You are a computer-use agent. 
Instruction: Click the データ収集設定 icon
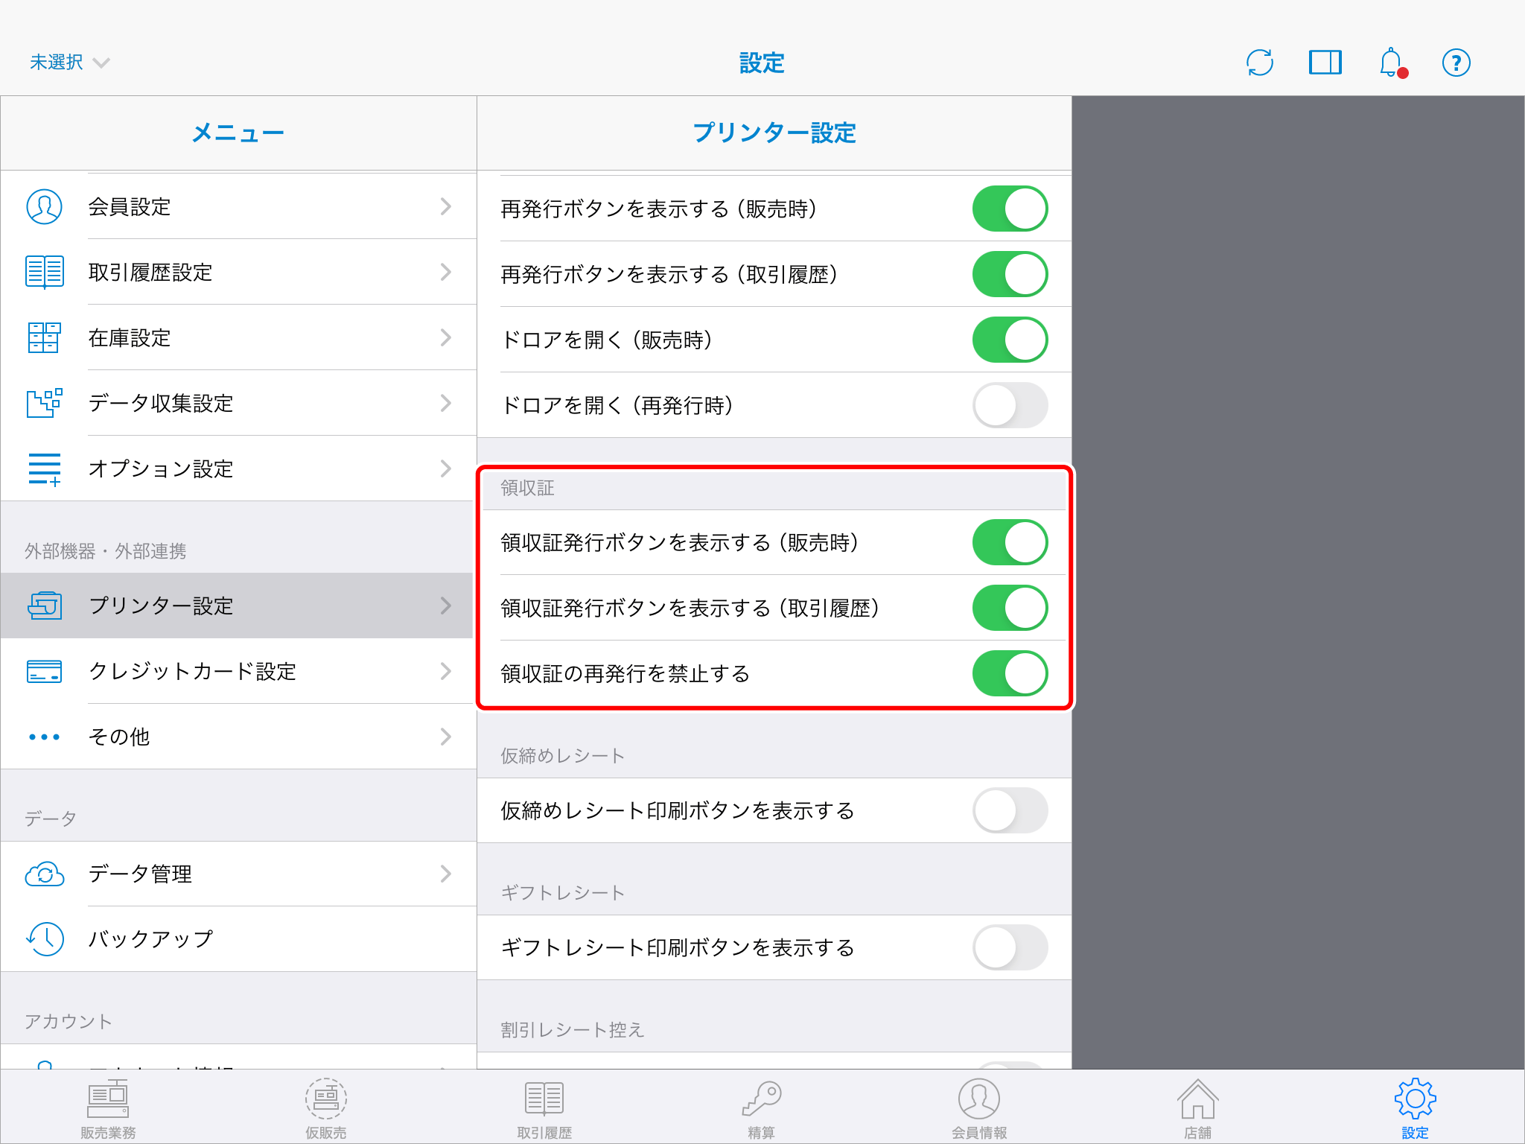pos(45,403)
